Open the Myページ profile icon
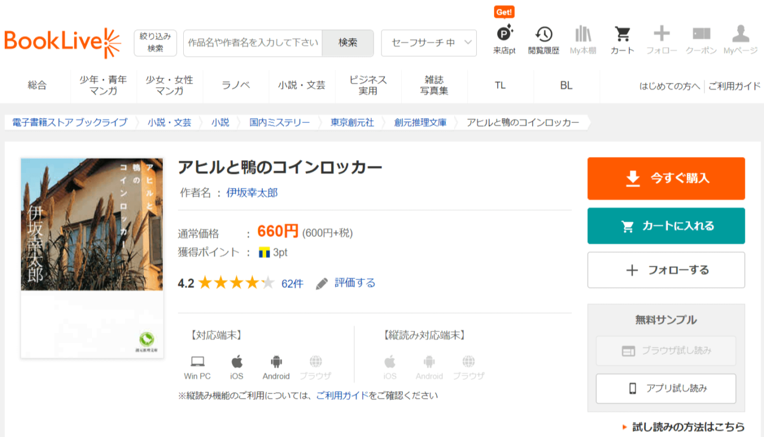The height and width of the screenshot is (437, 764). pyautogui.click(x=741, y=40)
